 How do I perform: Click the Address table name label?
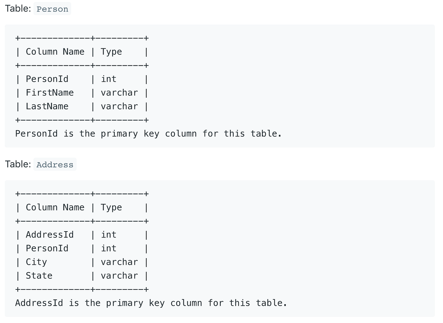pyautogui.click(x=55, y=165)
